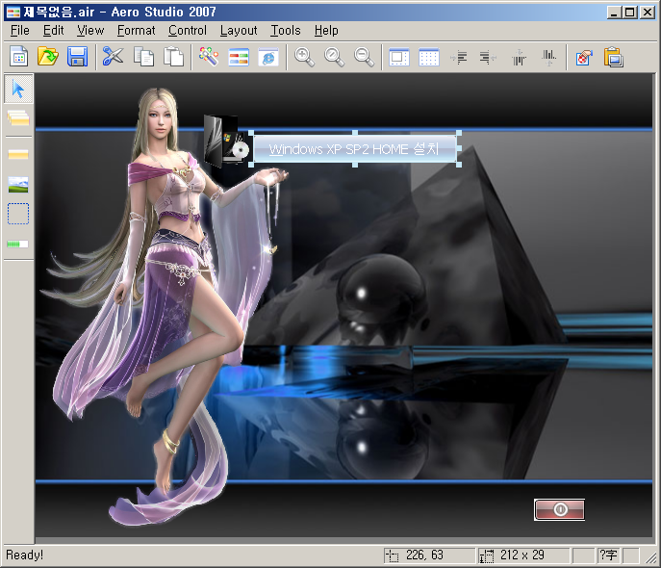Open the magic wand wizard tool
661x568 pixels.
pyautogui.click(x=209, y=57)
